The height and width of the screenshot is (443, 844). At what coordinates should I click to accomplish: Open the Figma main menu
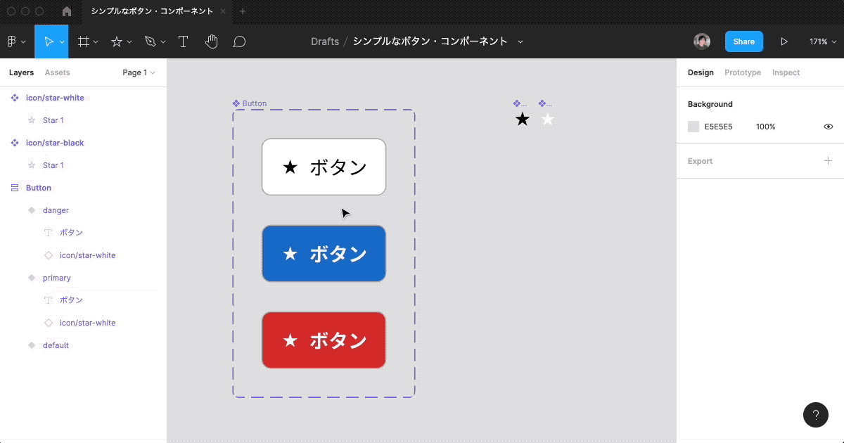pos(13,41)
